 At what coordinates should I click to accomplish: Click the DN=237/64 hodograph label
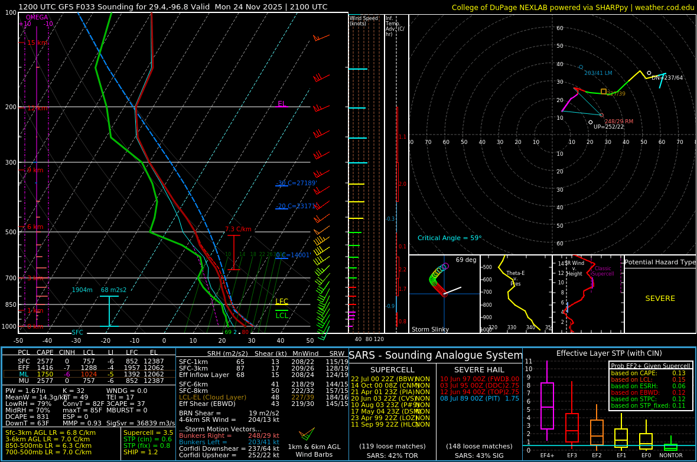(667, 78)
